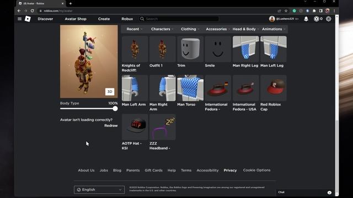Open the Robux menu item
The width and height of the screenshot is (353, 198).
(127, 19)
